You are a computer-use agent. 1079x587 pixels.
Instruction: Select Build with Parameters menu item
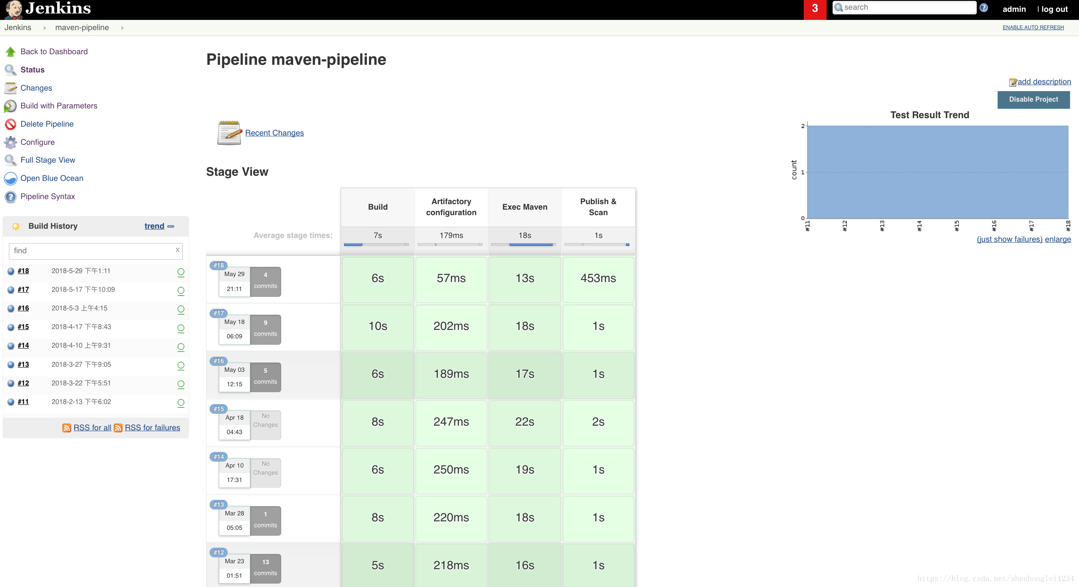pos(59,105)
